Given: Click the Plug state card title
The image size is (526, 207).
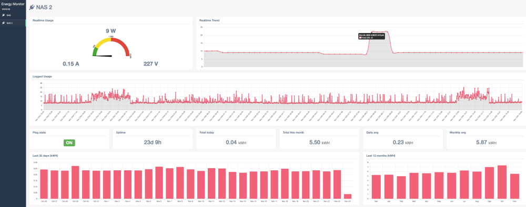Looking at the screenshot, I should [39, 133].
